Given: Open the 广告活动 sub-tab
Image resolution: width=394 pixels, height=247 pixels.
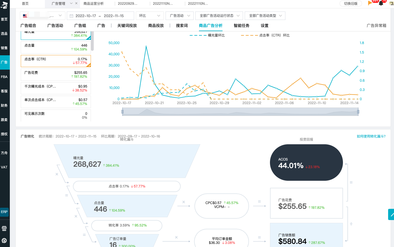Looking at the screenshot, I should click(x=55, y=26).
